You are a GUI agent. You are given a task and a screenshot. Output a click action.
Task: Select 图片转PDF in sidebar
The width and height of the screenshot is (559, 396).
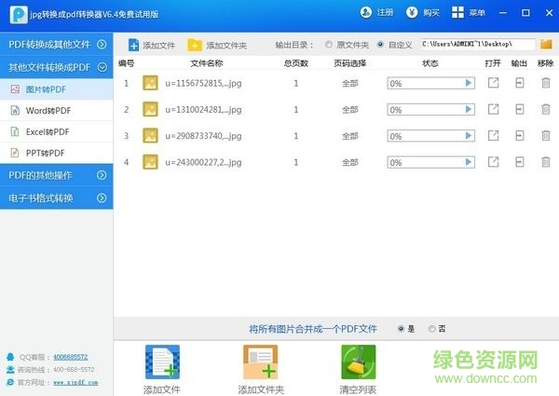[56, 89]
